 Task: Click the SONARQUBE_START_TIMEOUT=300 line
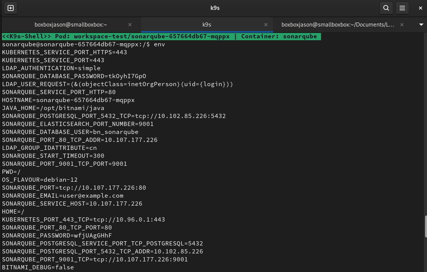[53, 156]
